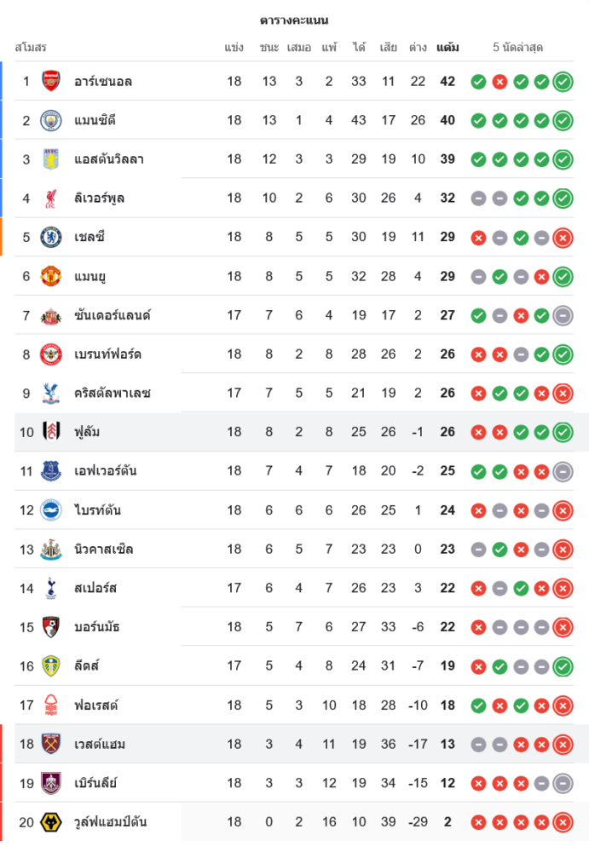Image resolution: width=589 pixels, height=852 pixels.
Task: Click the 5 นัดล่าสุด column header
Action: [518, 47]
